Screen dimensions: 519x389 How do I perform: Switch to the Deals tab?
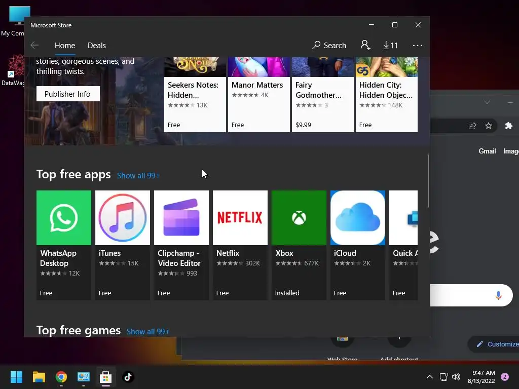pos(97,45)
